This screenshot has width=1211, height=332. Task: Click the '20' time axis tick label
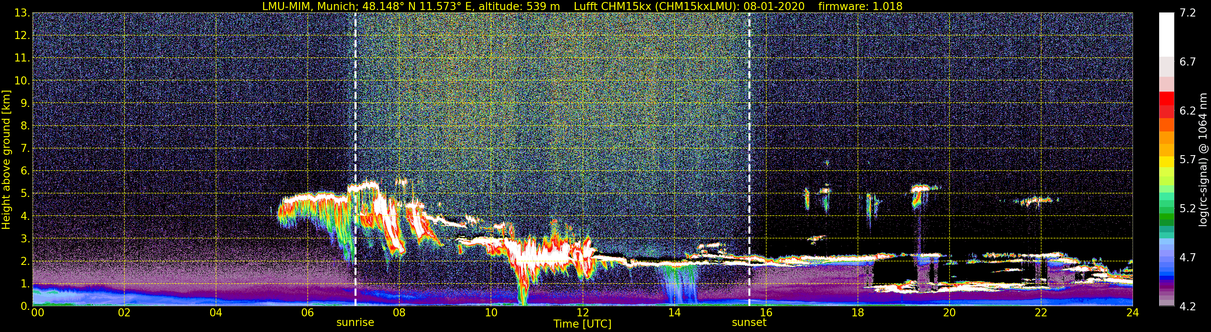[x=949, y=313]
